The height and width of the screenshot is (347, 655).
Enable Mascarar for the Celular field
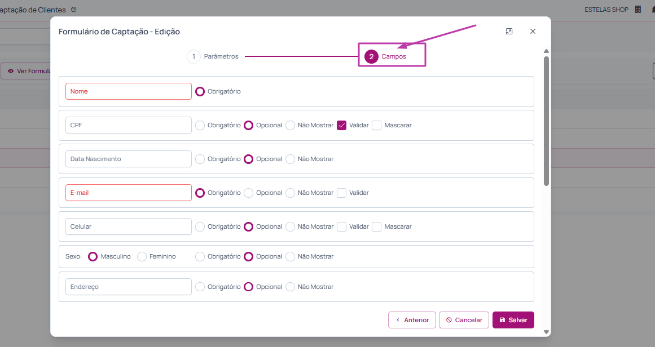tap(377, 226)
